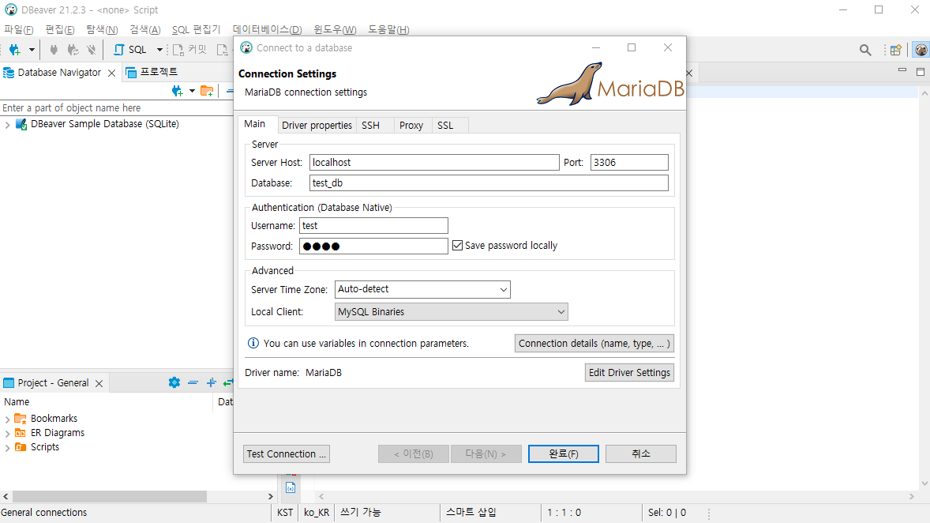Close the Database Navigator tab
The height and width of the screenshot is (523, 930).
[x=111, y=73]
